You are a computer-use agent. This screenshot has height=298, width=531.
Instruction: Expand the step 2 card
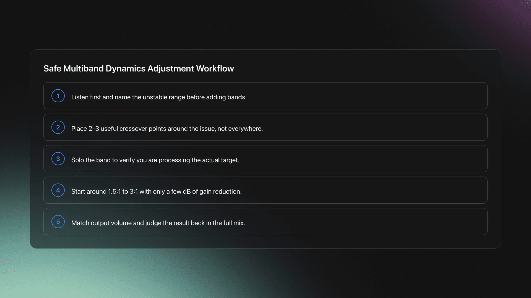pos(265,127)
